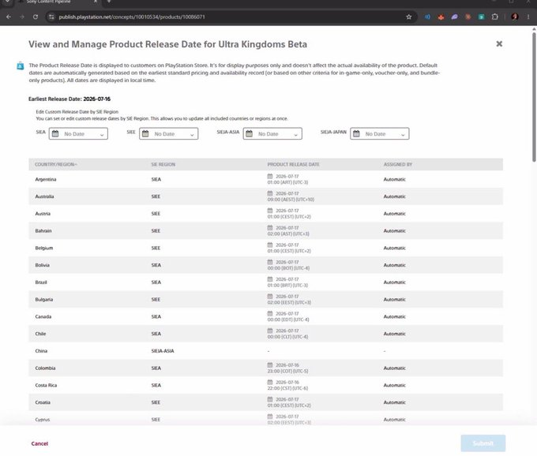537x456 pixels.
Task: Click the Product Release Date column header
Action: [x=293, y=165]
